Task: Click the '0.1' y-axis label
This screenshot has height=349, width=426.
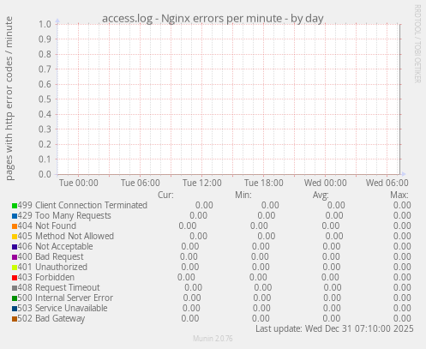Action: (45, 159)
